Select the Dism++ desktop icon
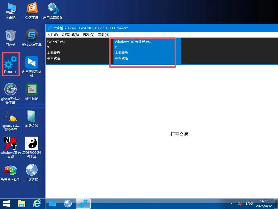The image size is (278, 209). click(11, 65)
